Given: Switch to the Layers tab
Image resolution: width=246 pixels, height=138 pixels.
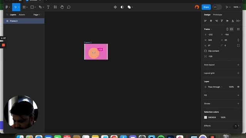Looking at the screenshot, I should [x=13, y=15].
